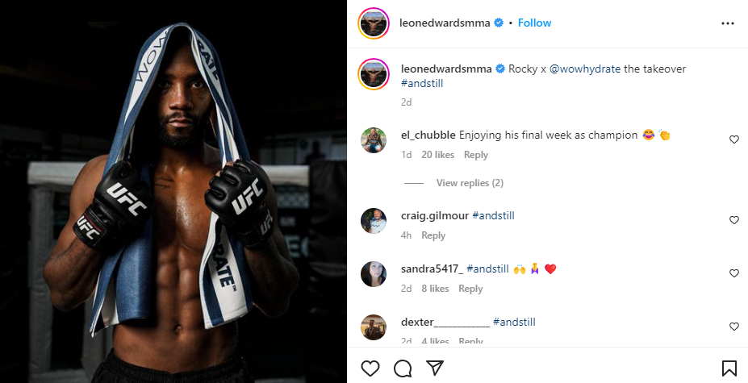Like el_chubble's comment

[734, 139]
